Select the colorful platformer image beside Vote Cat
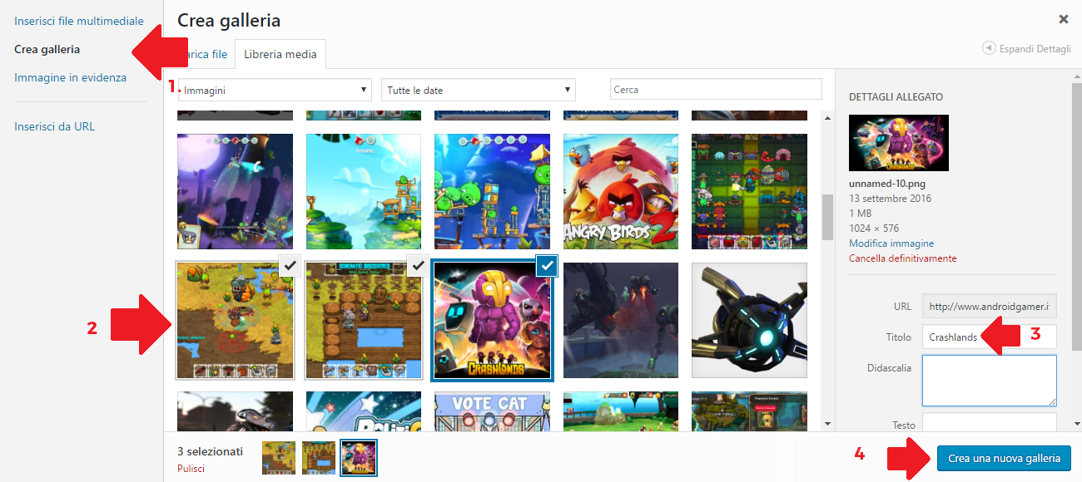The height and width of the screenshot is (482, 1082). click(621, 411)
